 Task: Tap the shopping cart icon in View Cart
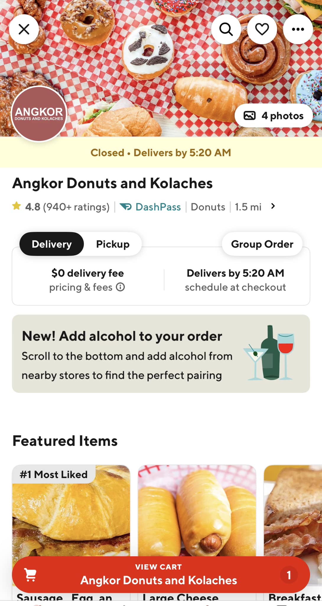click(x=30, y=575)
